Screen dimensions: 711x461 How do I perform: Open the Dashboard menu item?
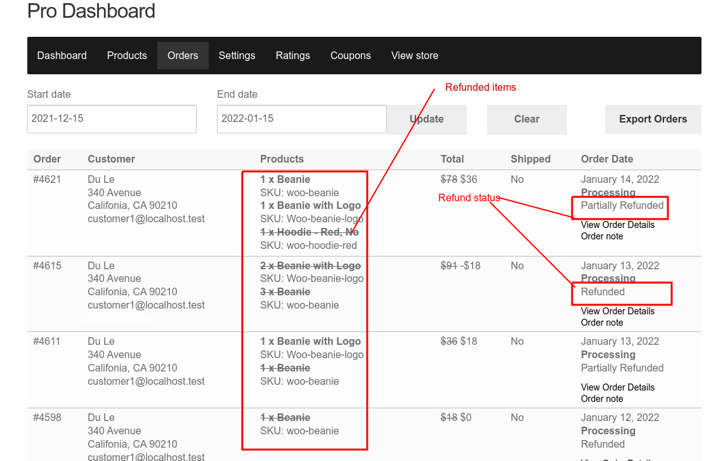[62, 55]
